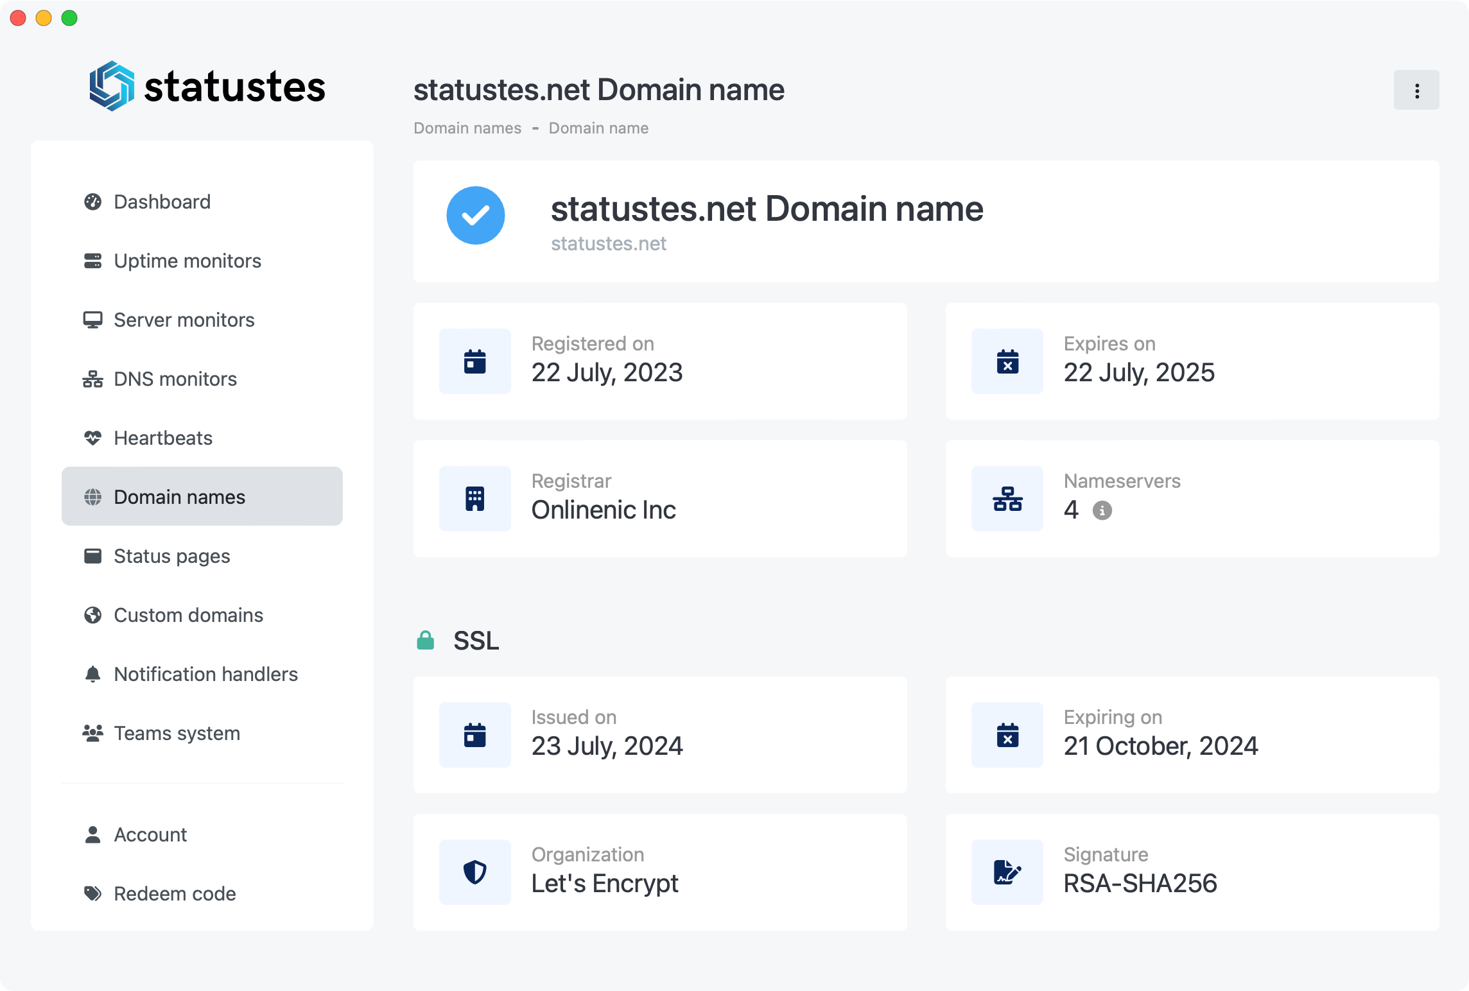The image size is (1469, 991).
Task: Click the Account settings button
Action: [152, 834]
